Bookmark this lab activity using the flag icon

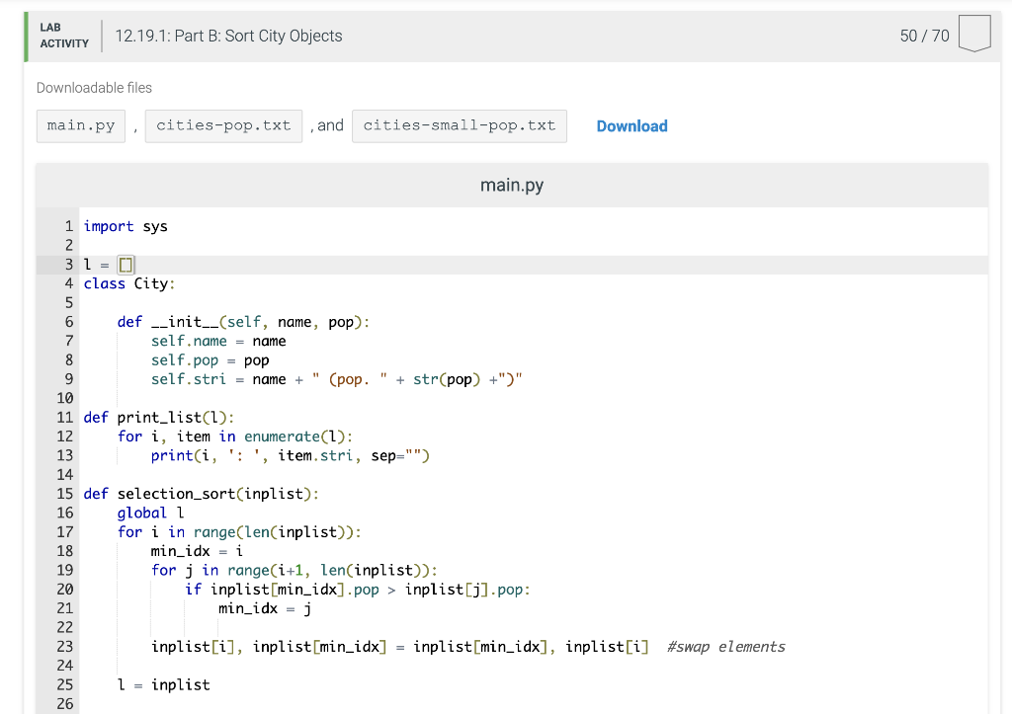pos(973,34)
